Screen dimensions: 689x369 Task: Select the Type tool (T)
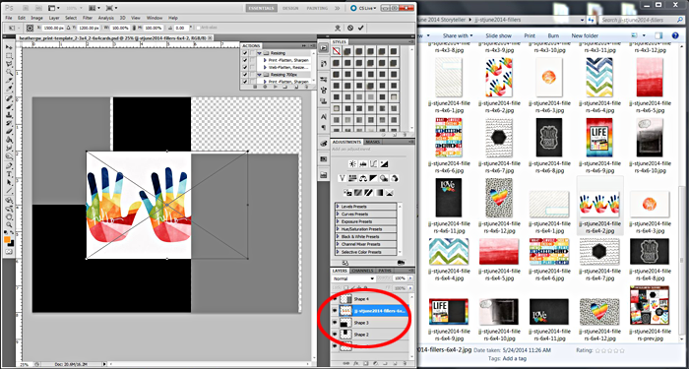(9, 174)
